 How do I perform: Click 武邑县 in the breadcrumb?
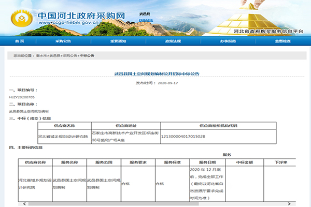[x=55, y=56]
